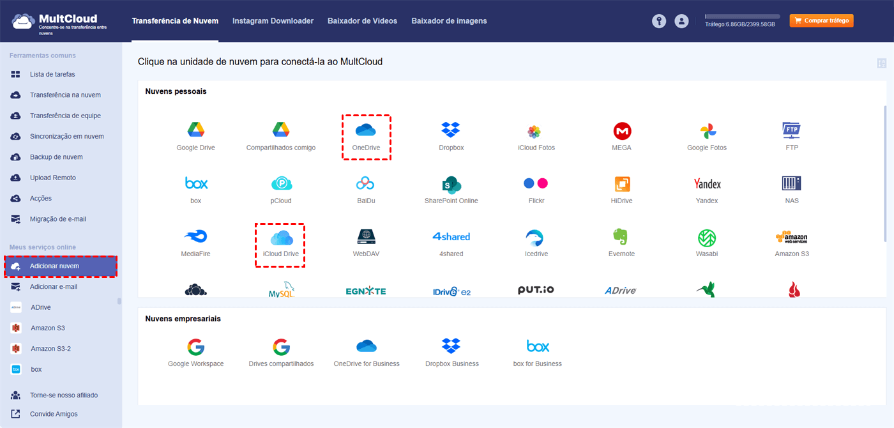This screenshot has height=428, width=894.
Task: Connect MEGA cloud
Action: point(622,136)
